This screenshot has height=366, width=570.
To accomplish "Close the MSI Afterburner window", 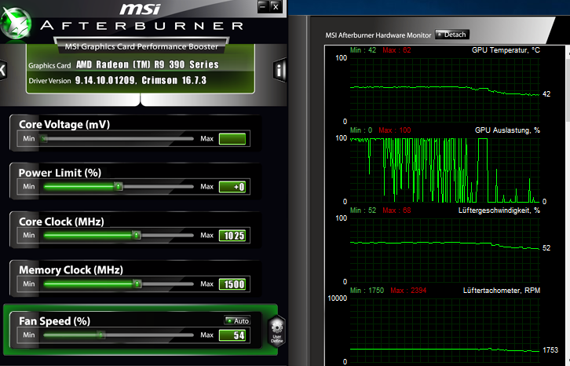I will 276,6.
